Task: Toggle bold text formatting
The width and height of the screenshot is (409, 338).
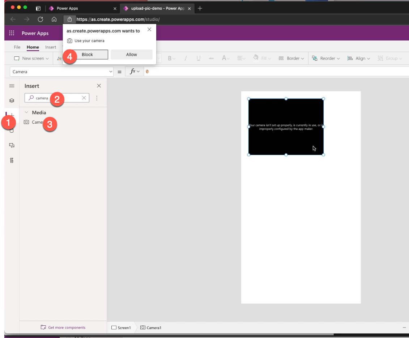Action: click(x=171, y=59)
